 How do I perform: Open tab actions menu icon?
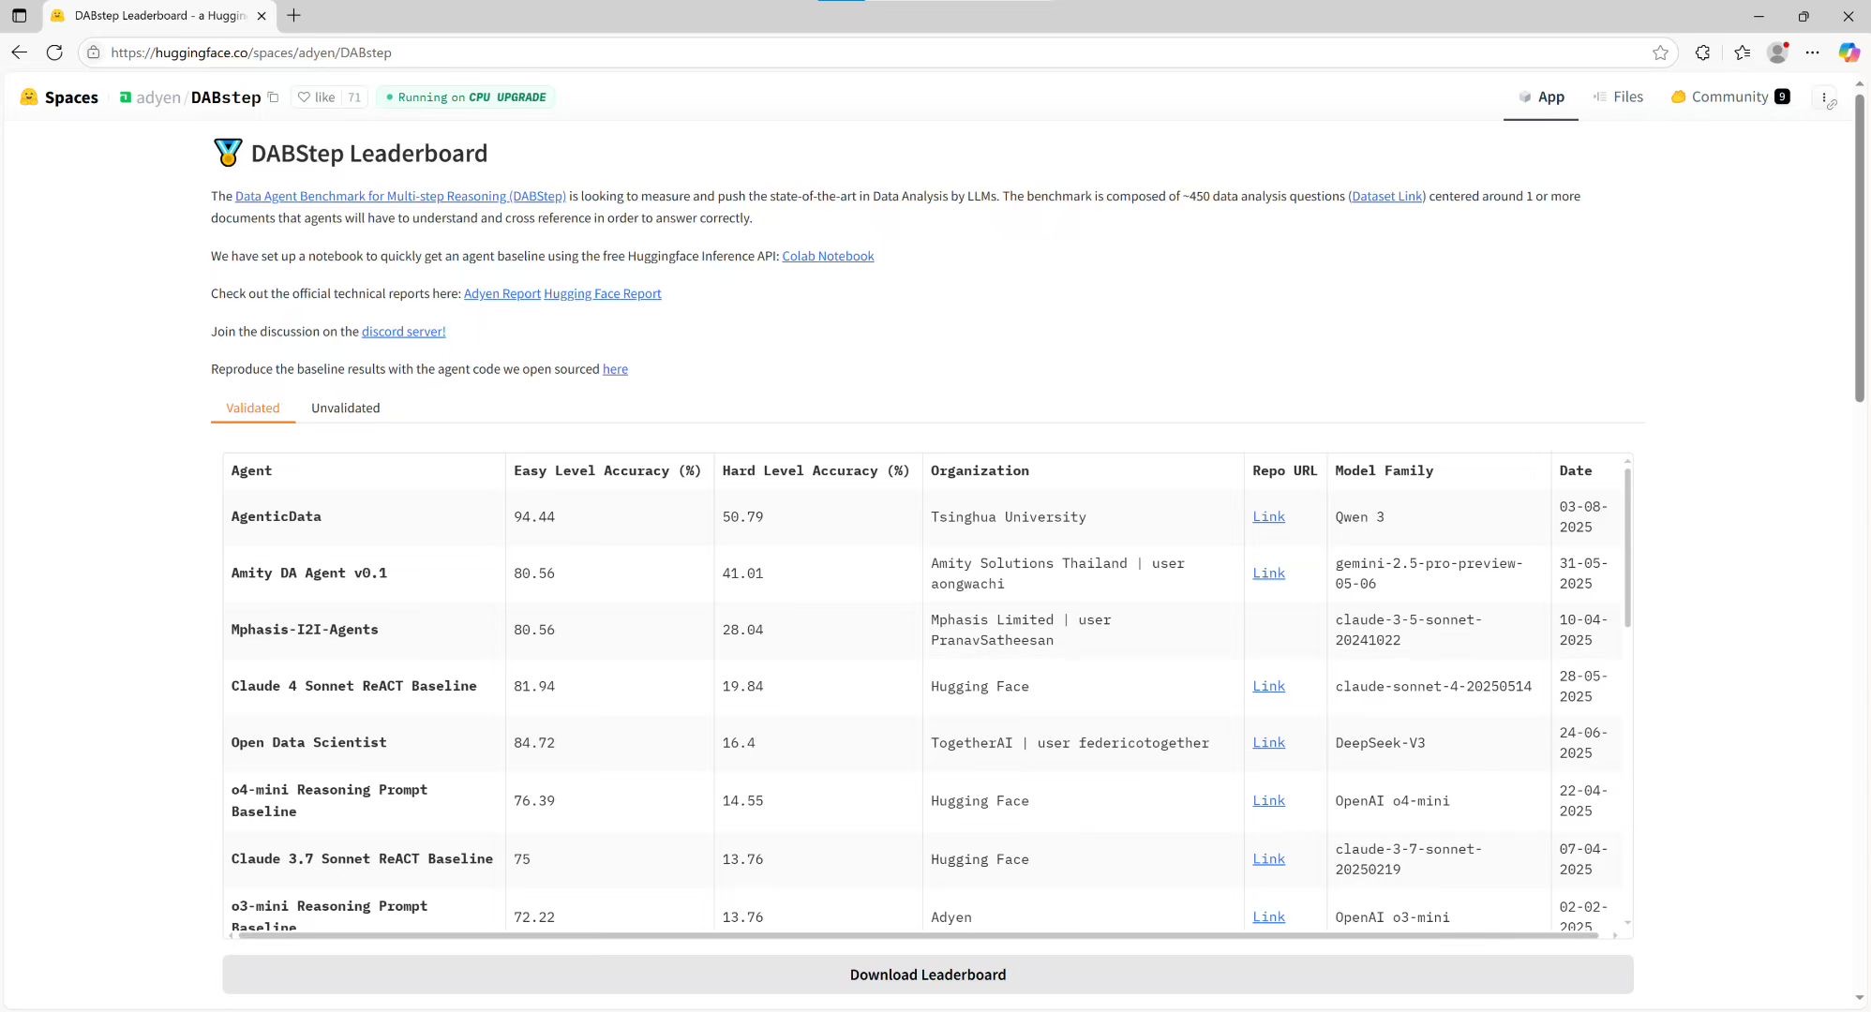click(19, 16)
